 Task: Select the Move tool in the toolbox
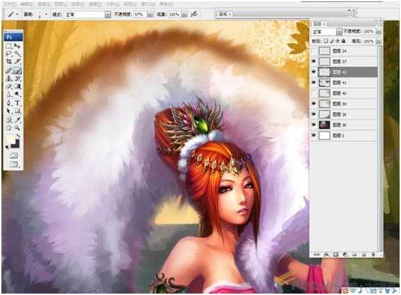[x=18, y=46]
